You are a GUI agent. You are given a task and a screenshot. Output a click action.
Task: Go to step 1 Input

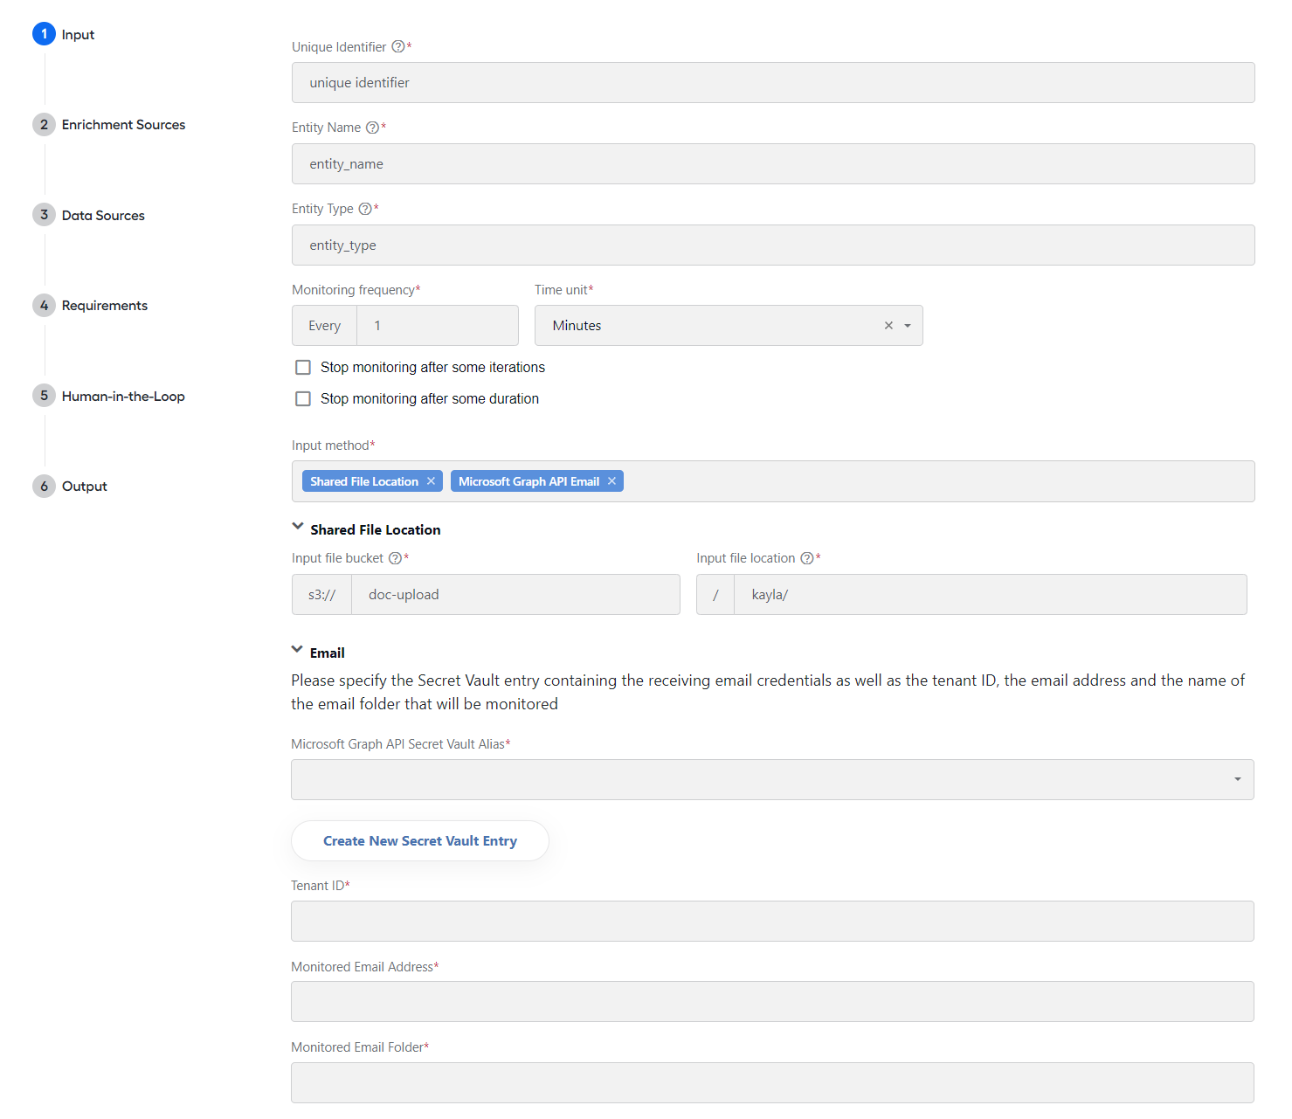[64, 34]
